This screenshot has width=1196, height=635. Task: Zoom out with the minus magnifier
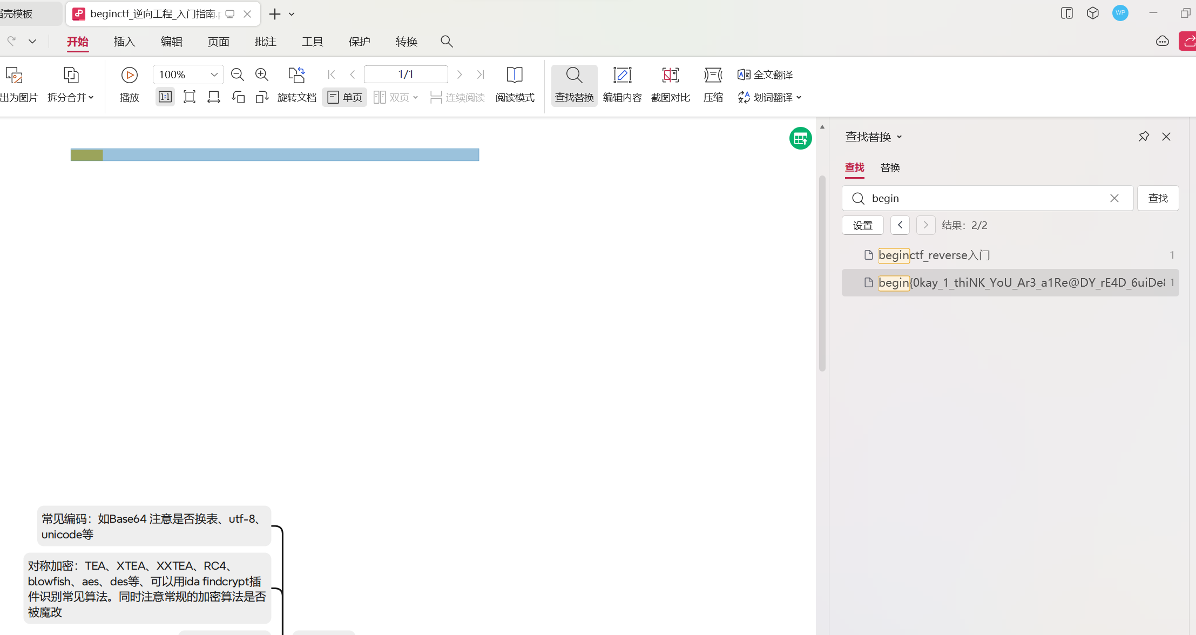coord(237,75)
